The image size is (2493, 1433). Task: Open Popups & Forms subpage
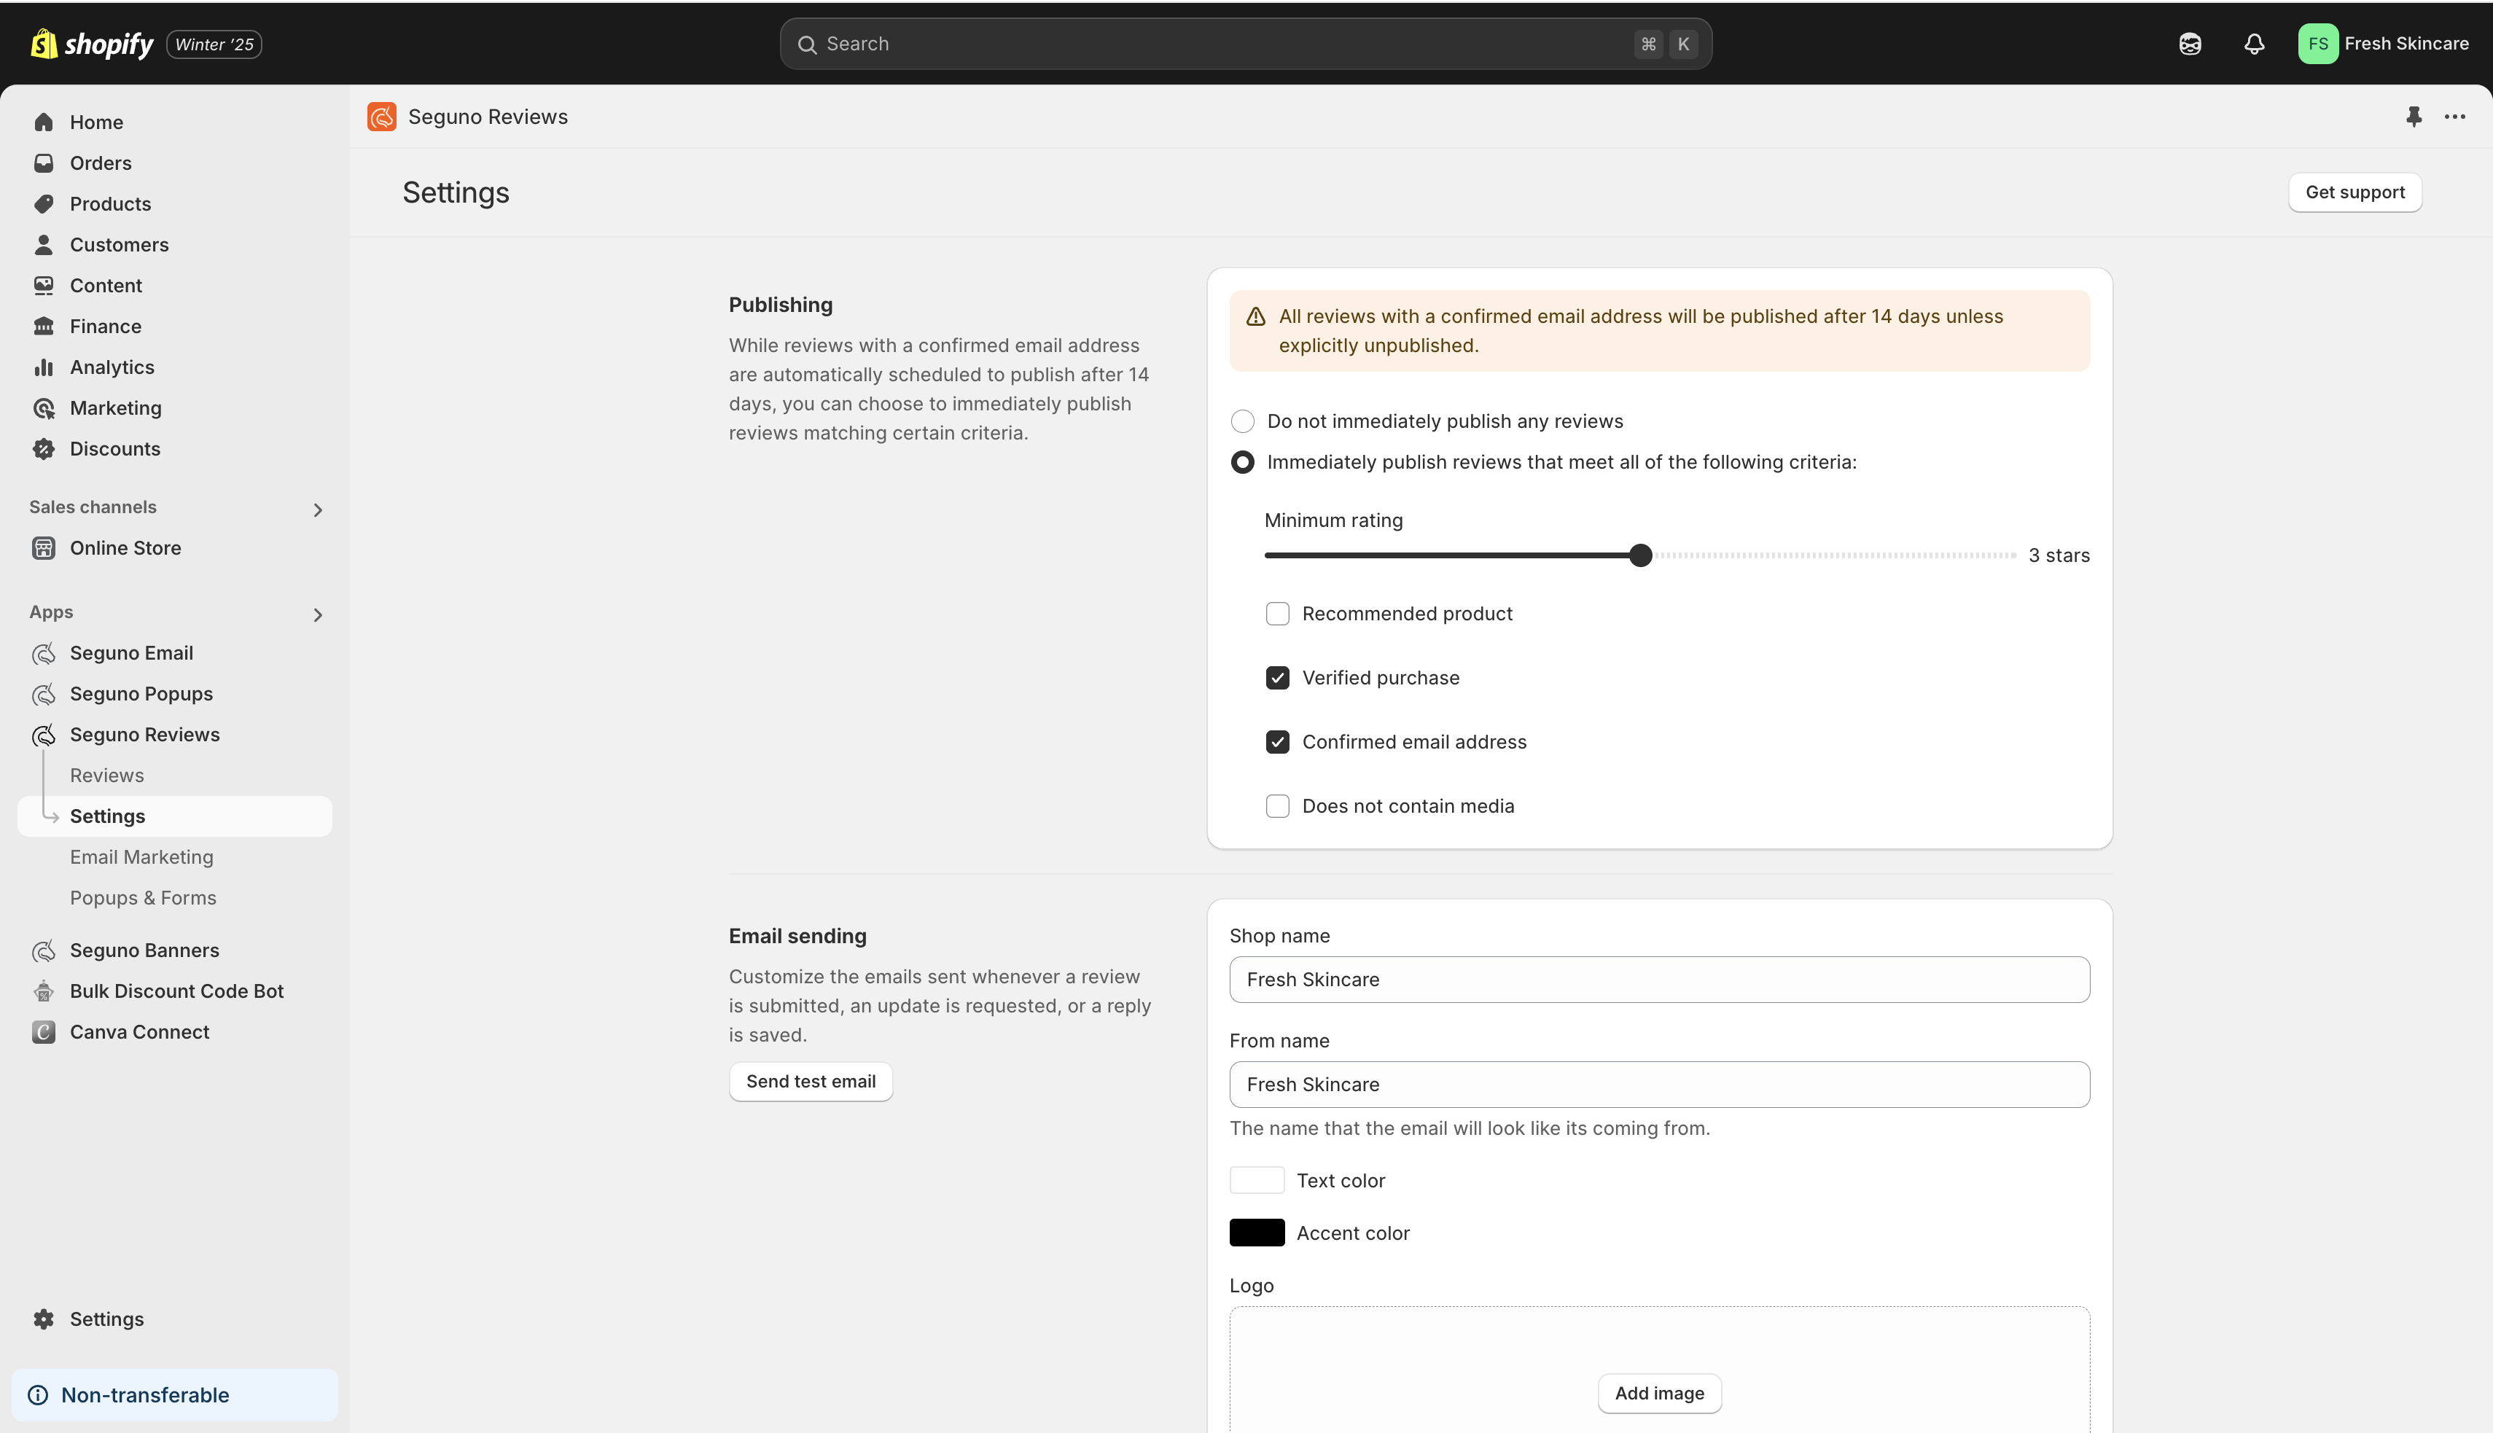tap(143, 897)
